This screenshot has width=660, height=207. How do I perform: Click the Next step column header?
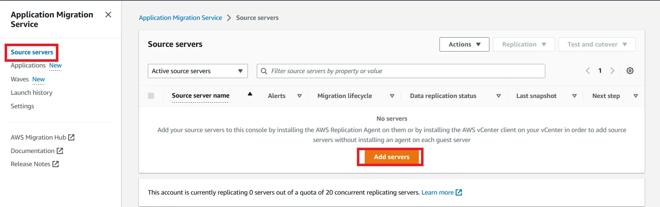(606, 96)
